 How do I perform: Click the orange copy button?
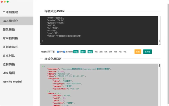click(138, 52)
